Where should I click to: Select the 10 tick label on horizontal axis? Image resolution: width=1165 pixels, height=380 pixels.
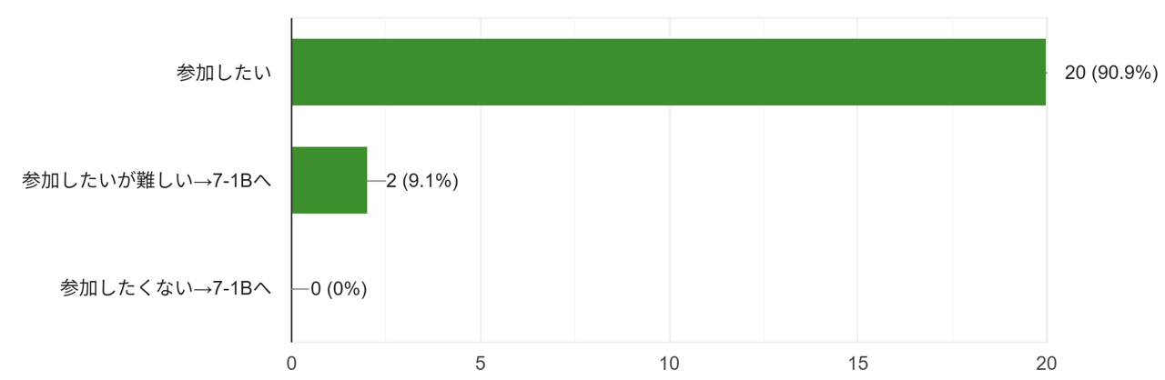point(669,362)
